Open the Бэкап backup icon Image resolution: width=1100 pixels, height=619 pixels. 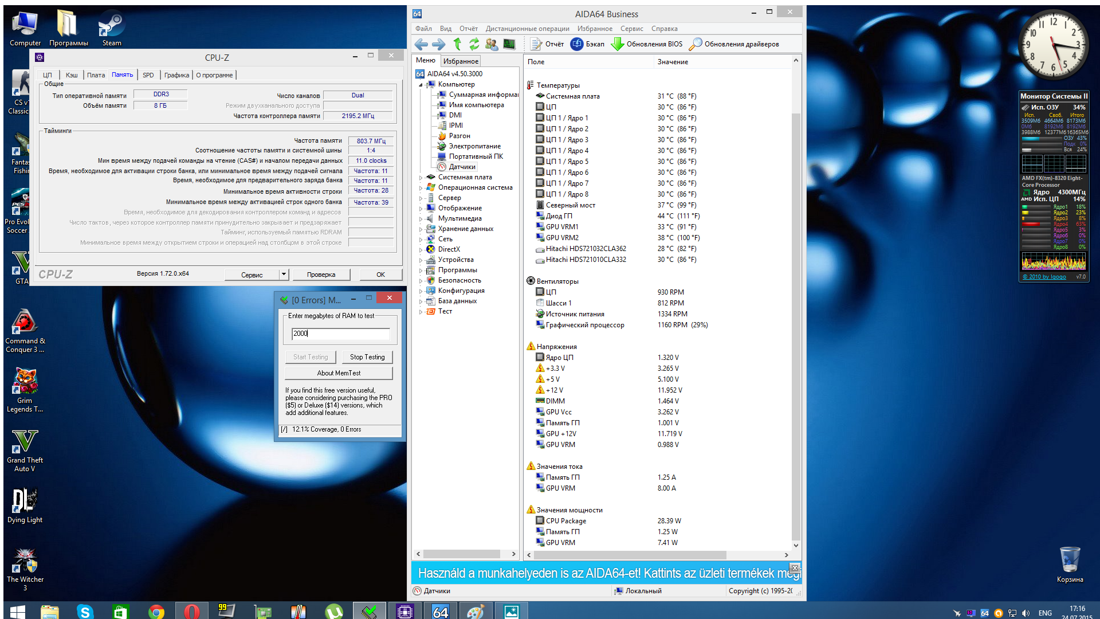(577, 44)
